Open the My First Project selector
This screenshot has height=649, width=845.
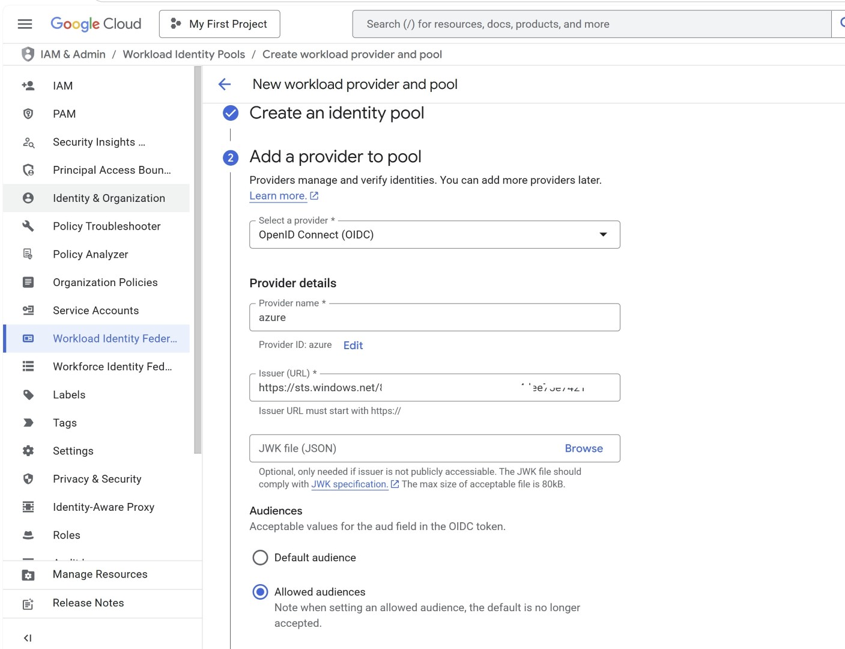[x=219, y=24]
